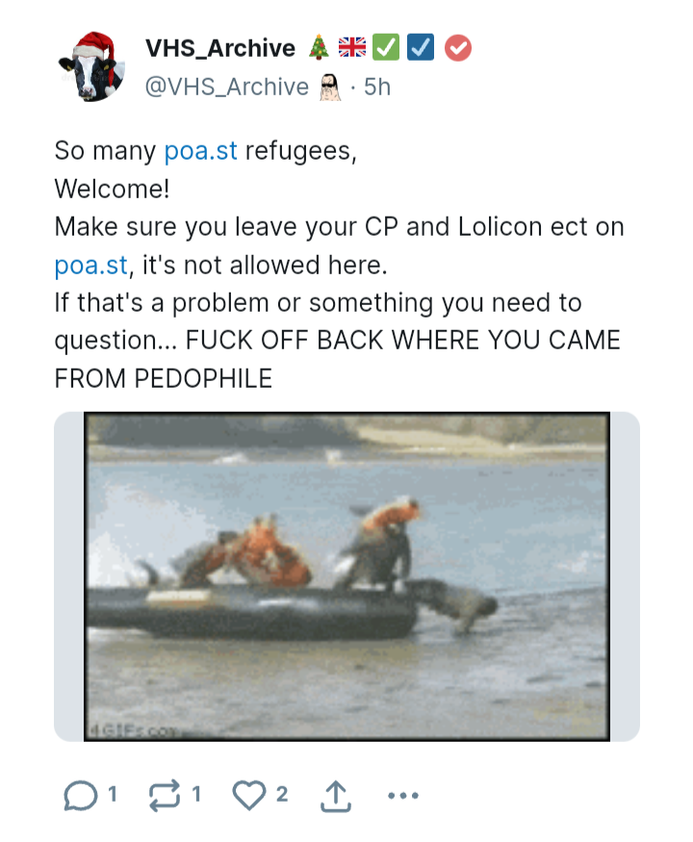Click the like count number 2
This screenshot has height=842, width=693.
pyautogui.click(x=282, y=794)
